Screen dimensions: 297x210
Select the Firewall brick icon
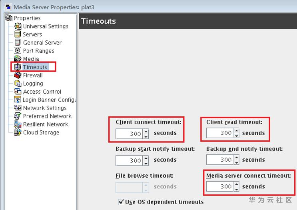pos(18,75)
